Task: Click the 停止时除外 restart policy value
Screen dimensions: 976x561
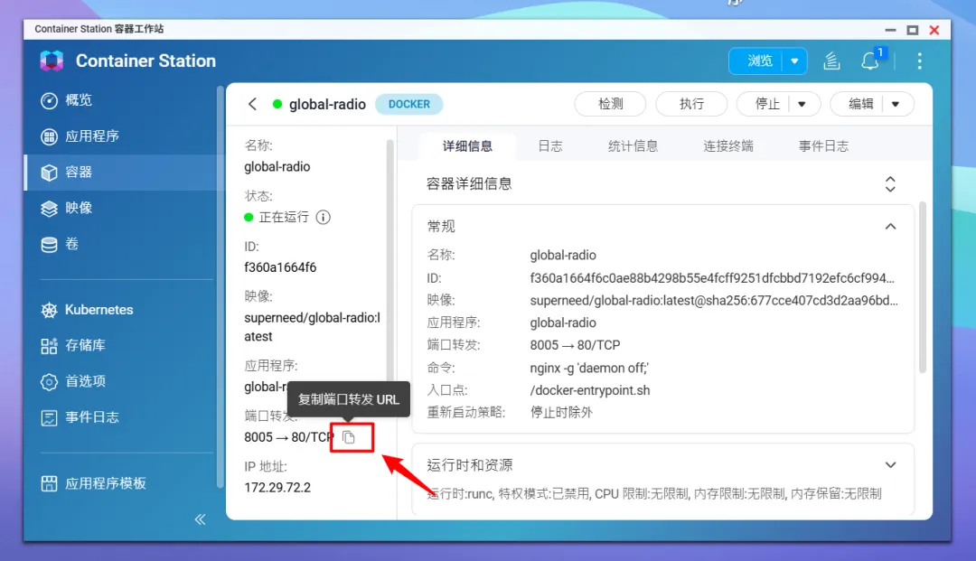Action: coord(561,412)
